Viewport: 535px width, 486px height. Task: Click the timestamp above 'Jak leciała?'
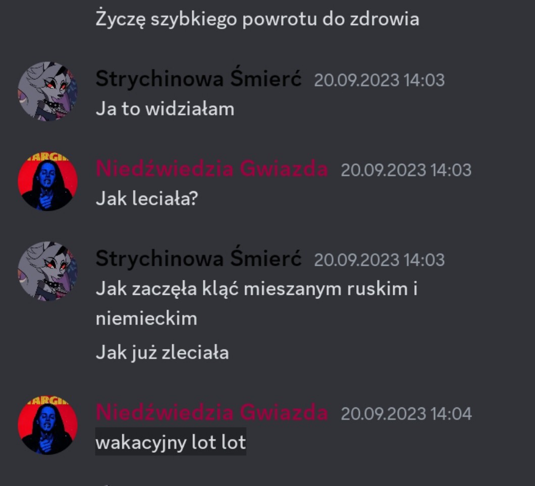pos(406,170)
